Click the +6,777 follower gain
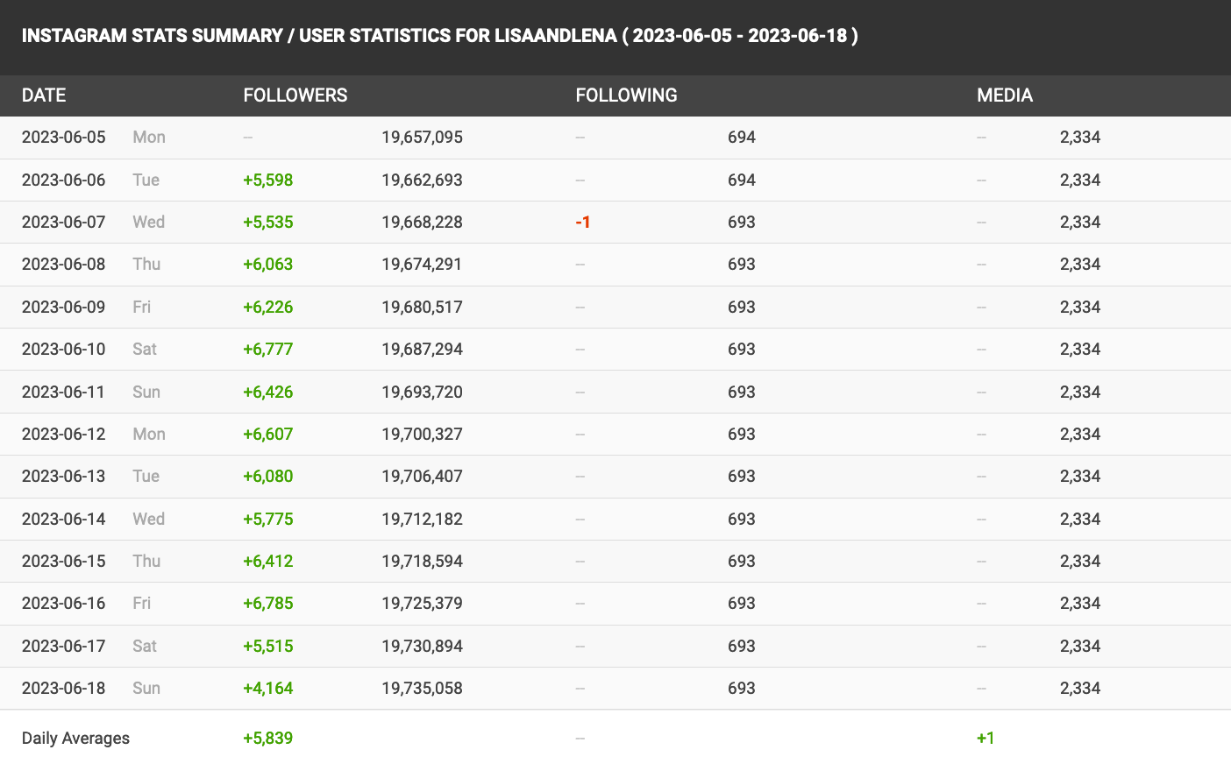This screenshot has width=1231, height=771. pos(267,350)
